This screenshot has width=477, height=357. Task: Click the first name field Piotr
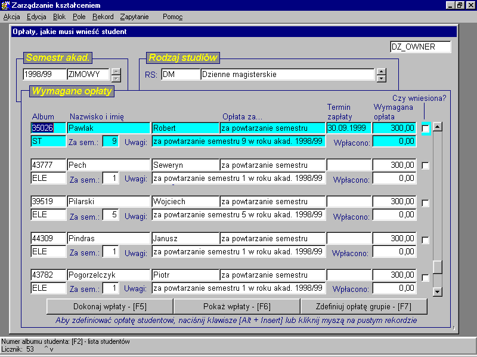pyautogui.click(x=185, y=275)
